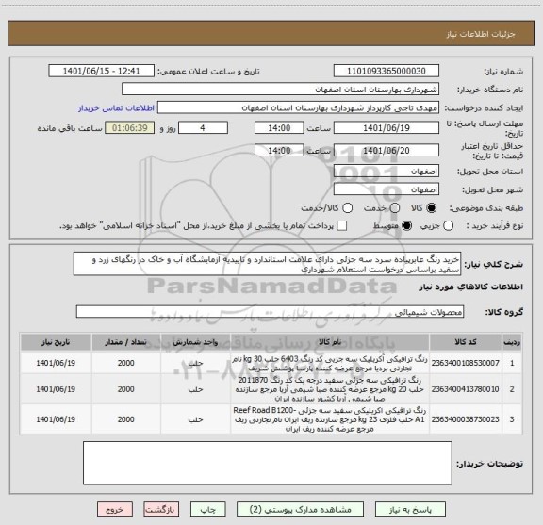543x525 pixels.
Task: Click the تعداد / مقدار column header
Action: (125, 342)
